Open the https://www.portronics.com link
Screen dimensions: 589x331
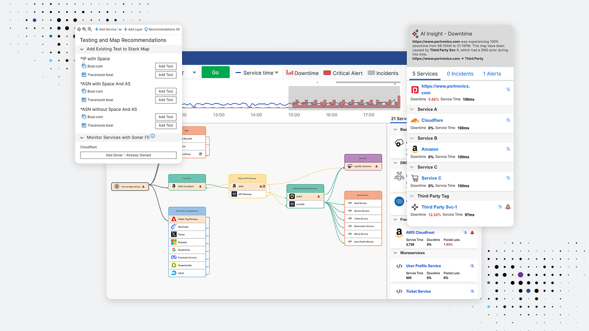(x=446, y=89)
